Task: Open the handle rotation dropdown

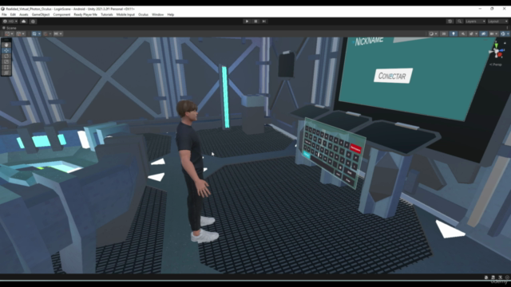Action: pyautogui.click(x=21, y=33)
